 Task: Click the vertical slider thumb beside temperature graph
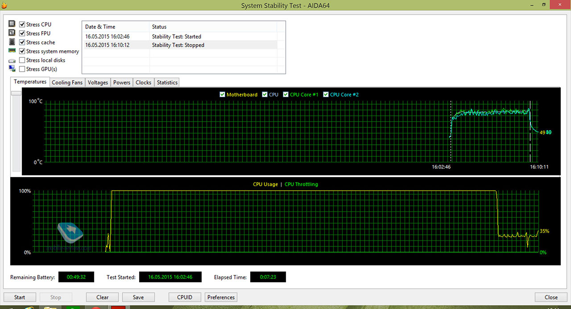point(17,93)
